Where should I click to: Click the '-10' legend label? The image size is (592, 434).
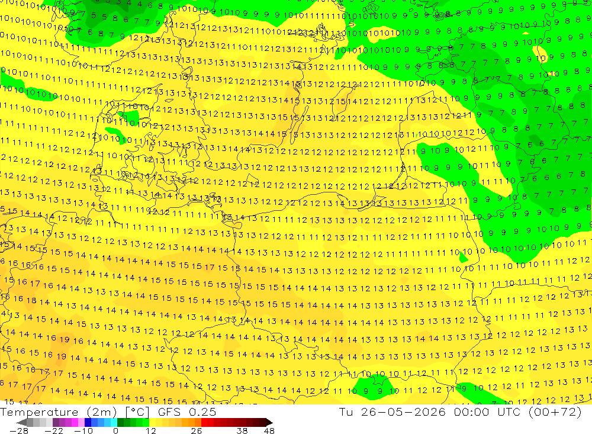click(83, 431)
